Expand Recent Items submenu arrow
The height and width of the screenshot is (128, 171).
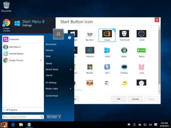point(71,69)
